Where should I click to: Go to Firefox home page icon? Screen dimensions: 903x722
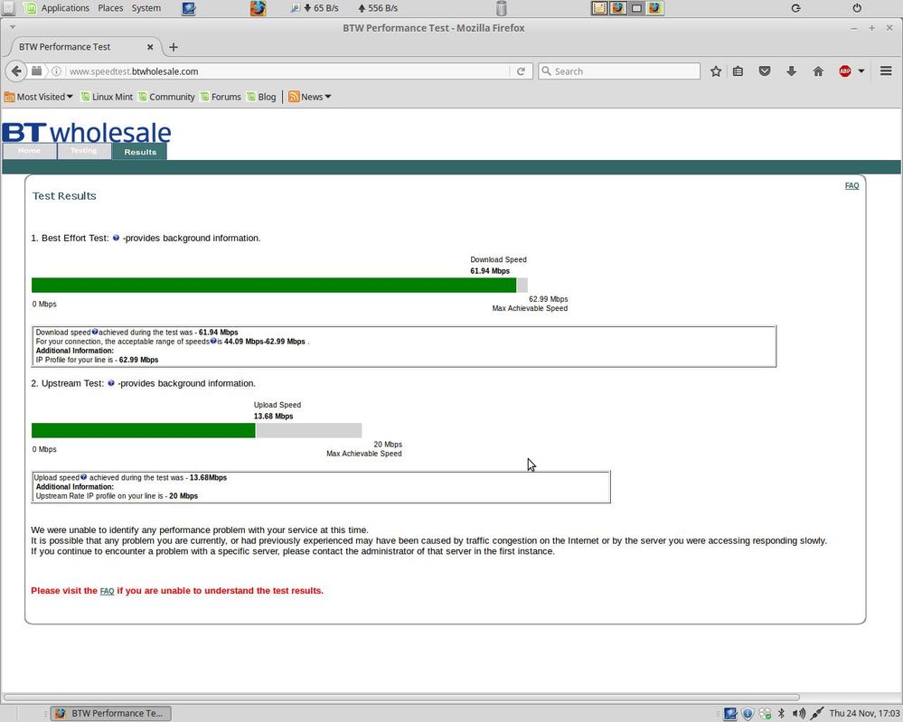(x=818, y=71)
